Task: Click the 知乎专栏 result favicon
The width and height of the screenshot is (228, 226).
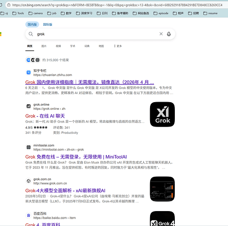Action: coord(28,72)
